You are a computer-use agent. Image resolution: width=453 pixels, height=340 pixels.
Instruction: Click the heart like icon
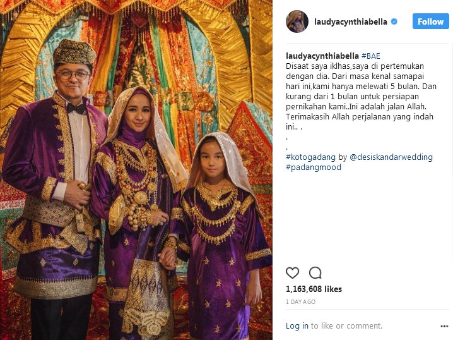pos(292,273)
